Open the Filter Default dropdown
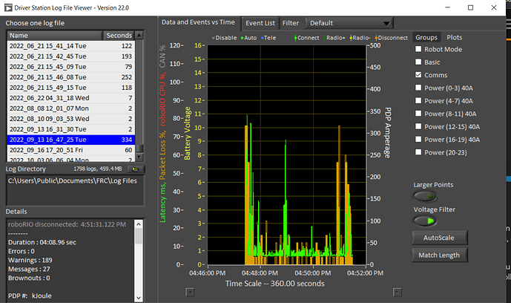The image size is (511, 303). pyautogui.click(x=349, y=23)
